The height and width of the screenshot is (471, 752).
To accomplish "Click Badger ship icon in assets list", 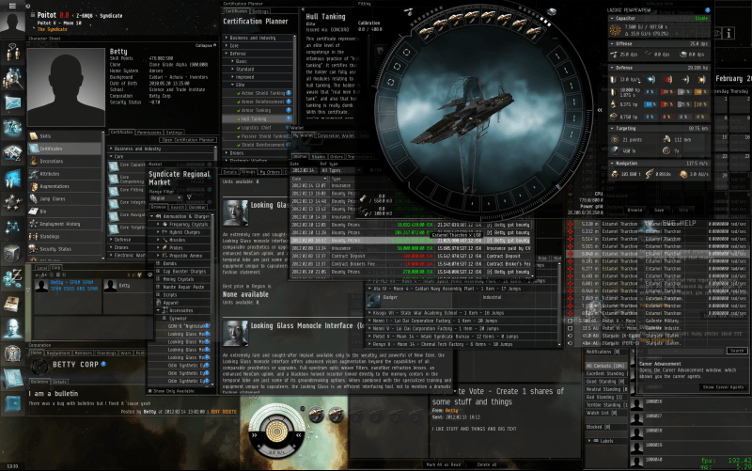I will (373, 301).
